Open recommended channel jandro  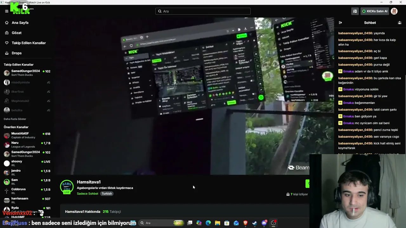(27, 173)
